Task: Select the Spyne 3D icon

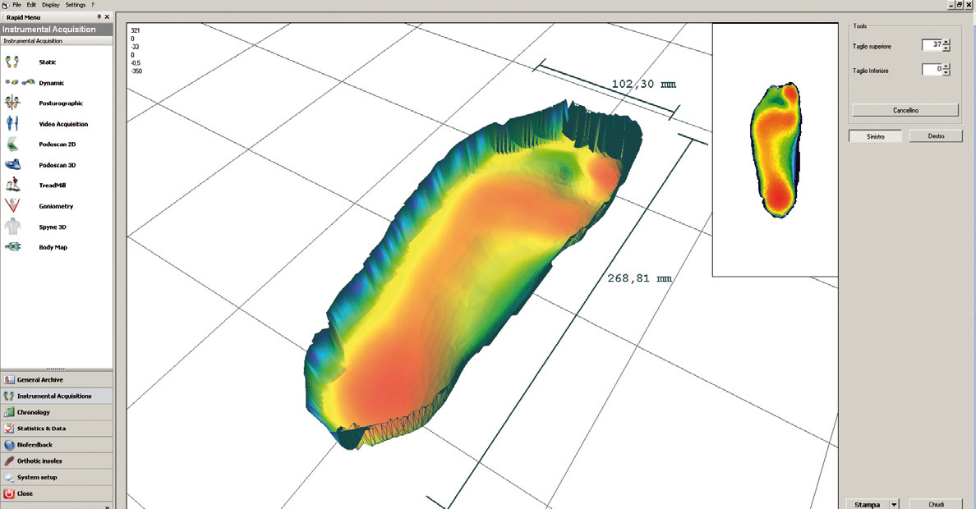Action: [x=12, y=227]
